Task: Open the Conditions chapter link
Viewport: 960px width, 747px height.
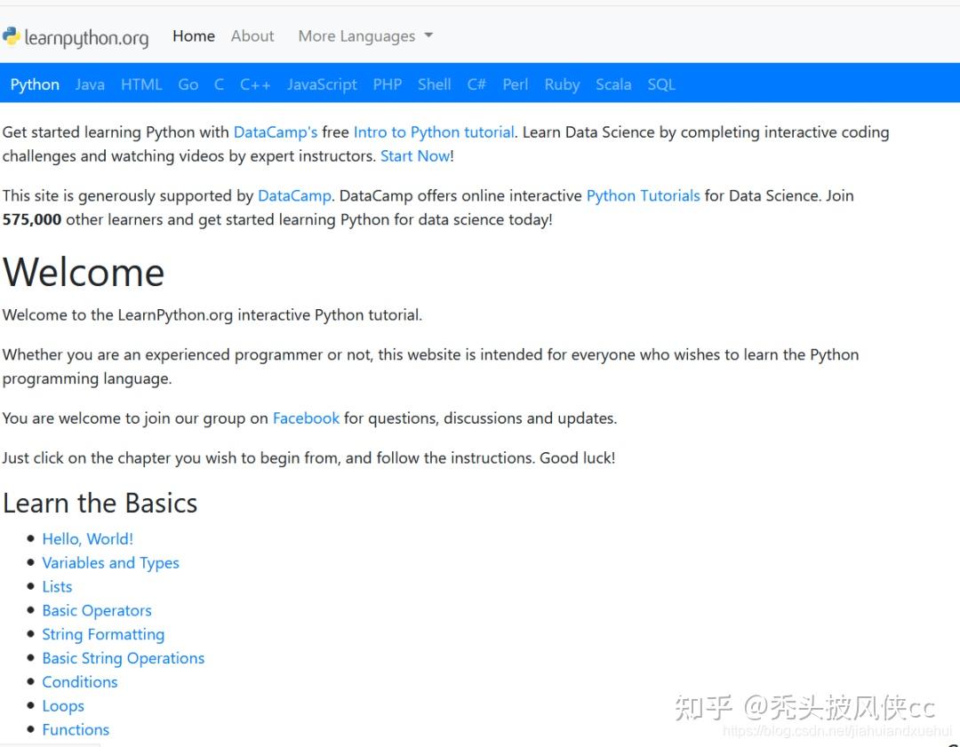Action: [x=79, y=681]
